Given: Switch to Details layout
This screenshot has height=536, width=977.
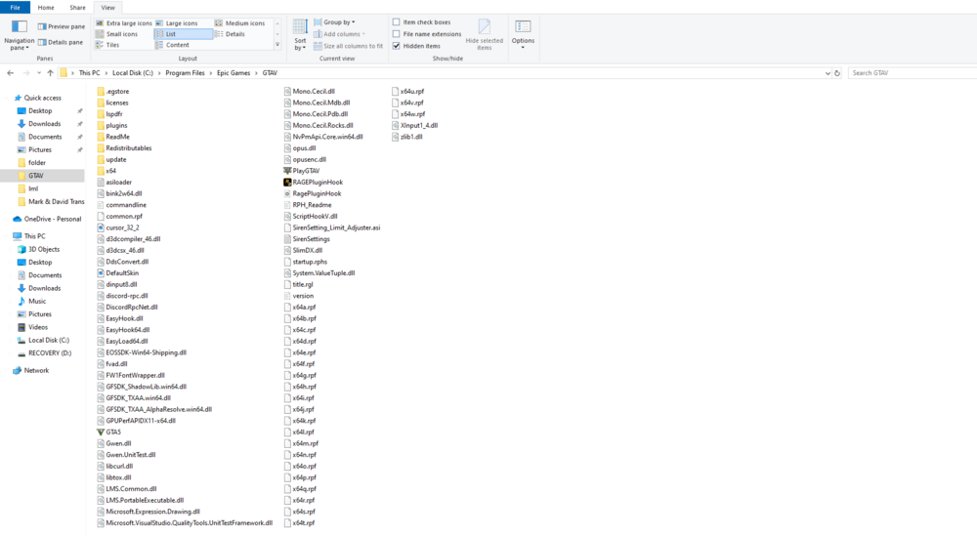Looking at the screenshot, I should click(x=230, y=34).
